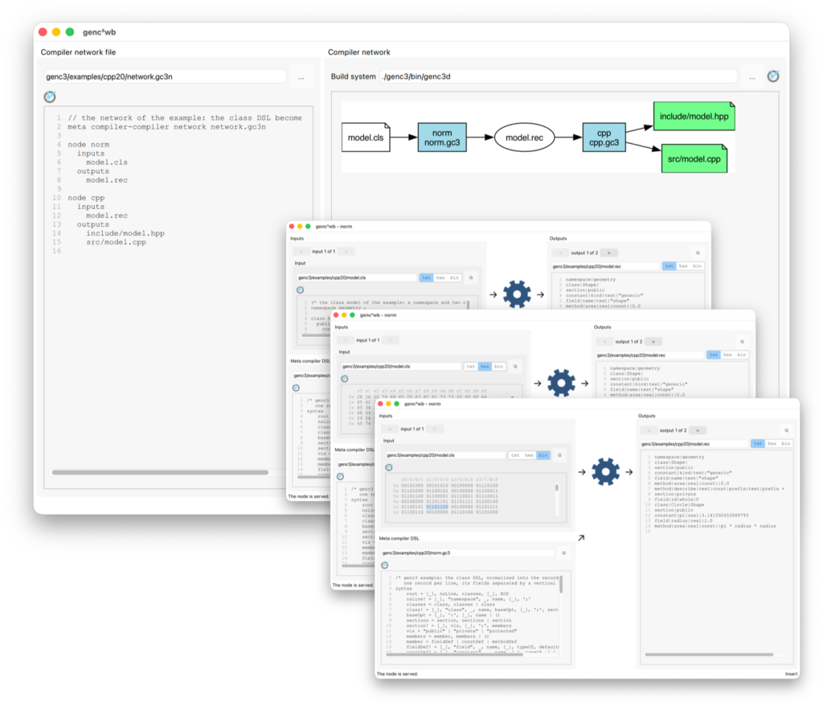The height and width of the screenshot is (711, 823).
Task: Select the norm norm.gc3 node in the network graph
Action: pos(442,138)
